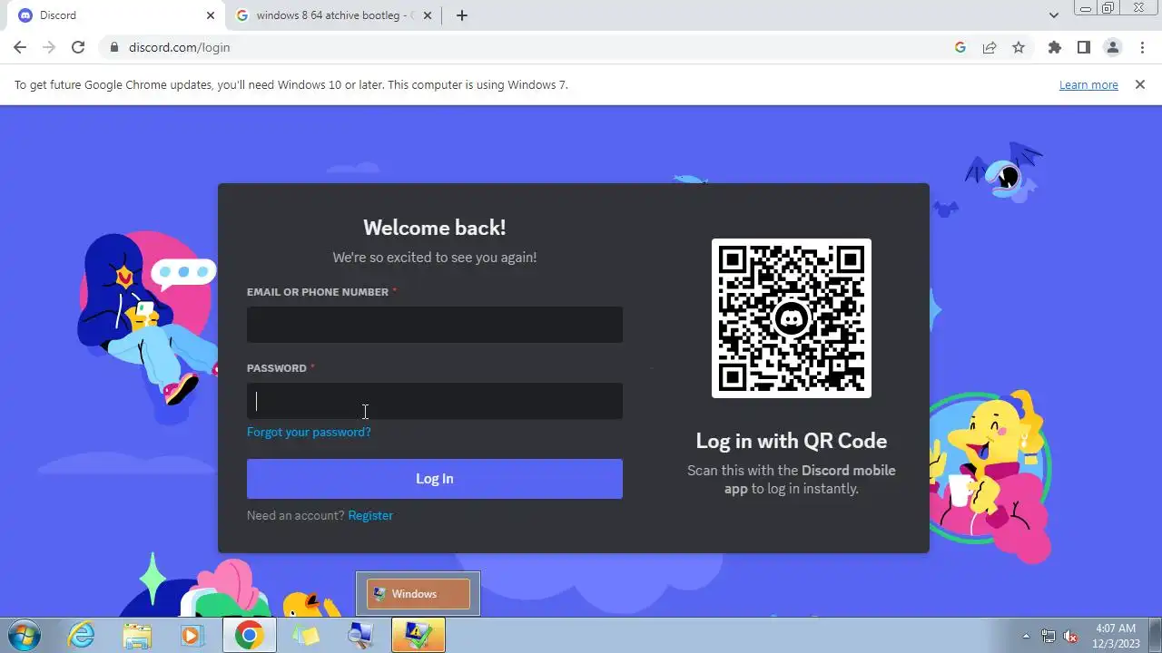
Task: Open the Learn more link
Action: (x=1088, y=84)
